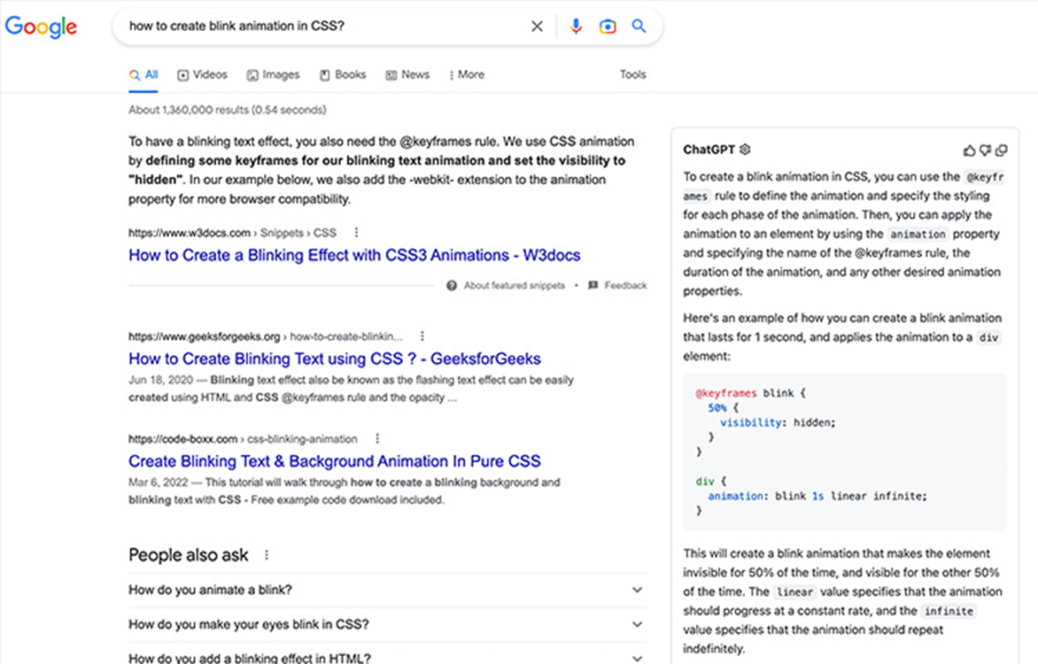
Task: Switch to Images search tab
Action: [x=274, y=74]
